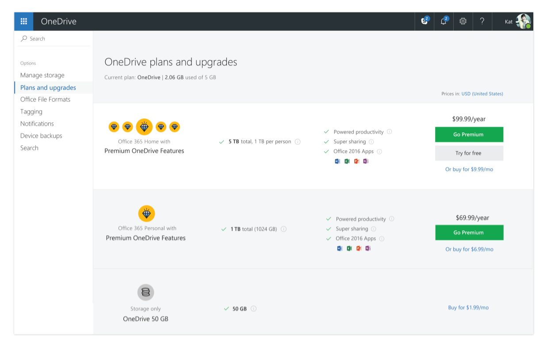Click Word icon in Personal plan

(340, 248)
